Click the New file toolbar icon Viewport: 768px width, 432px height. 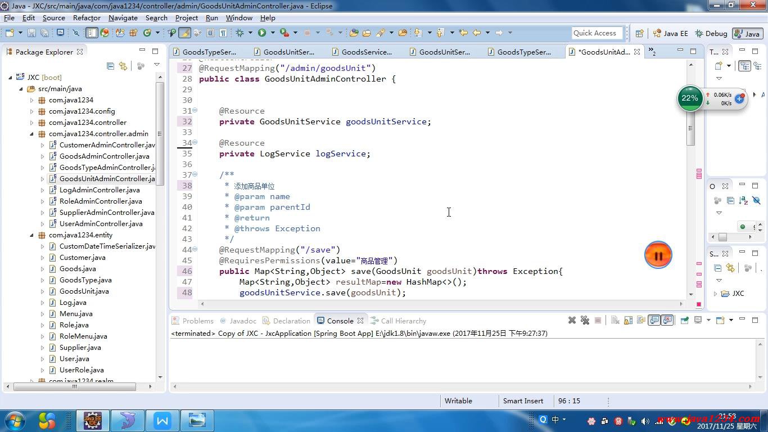pyautogui.click(x=10, y=33)
